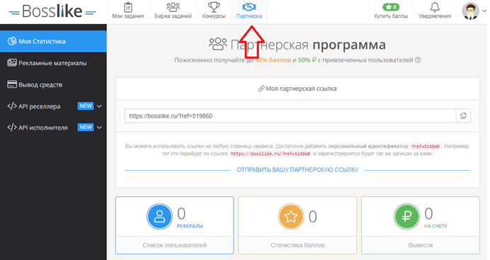Click the ?ref=519860 identifier code
Image resolution: width=490 pixels, height=260 pixels.
(426, 146)
